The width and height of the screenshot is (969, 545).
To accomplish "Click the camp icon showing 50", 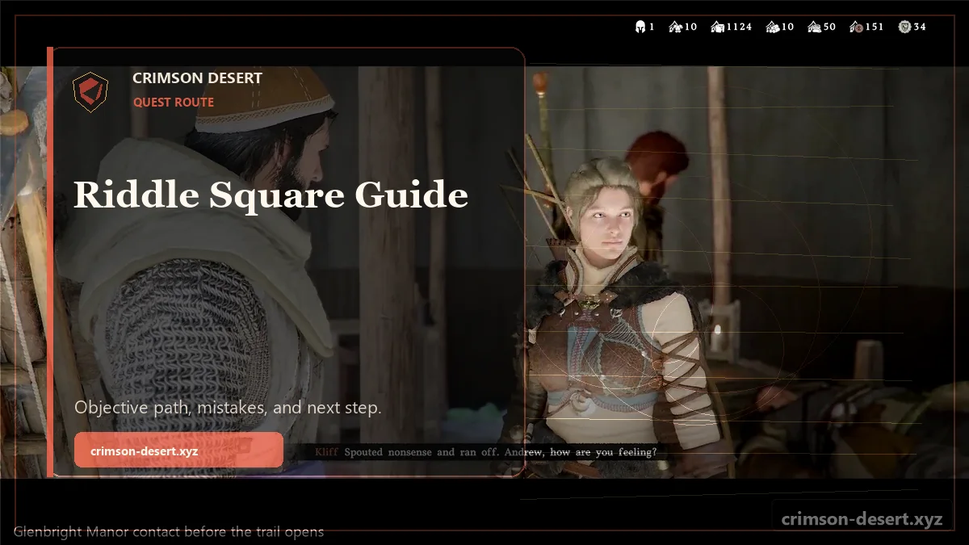I will pos(814,27).
